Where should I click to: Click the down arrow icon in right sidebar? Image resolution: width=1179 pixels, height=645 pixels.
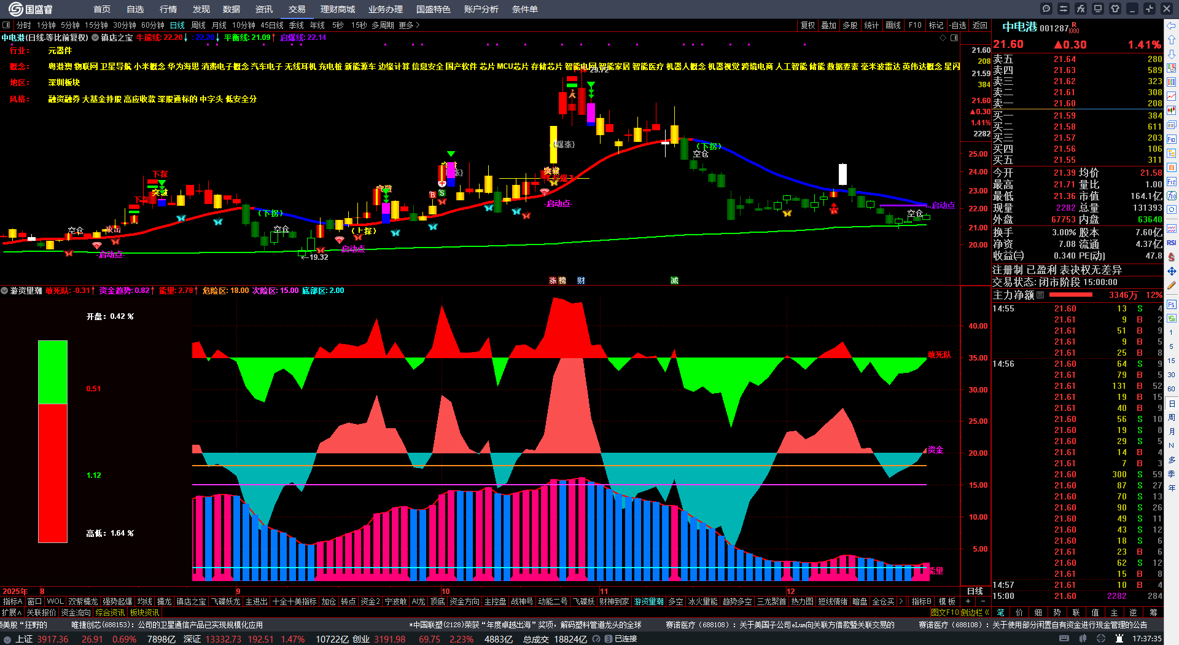point(1172,53)
